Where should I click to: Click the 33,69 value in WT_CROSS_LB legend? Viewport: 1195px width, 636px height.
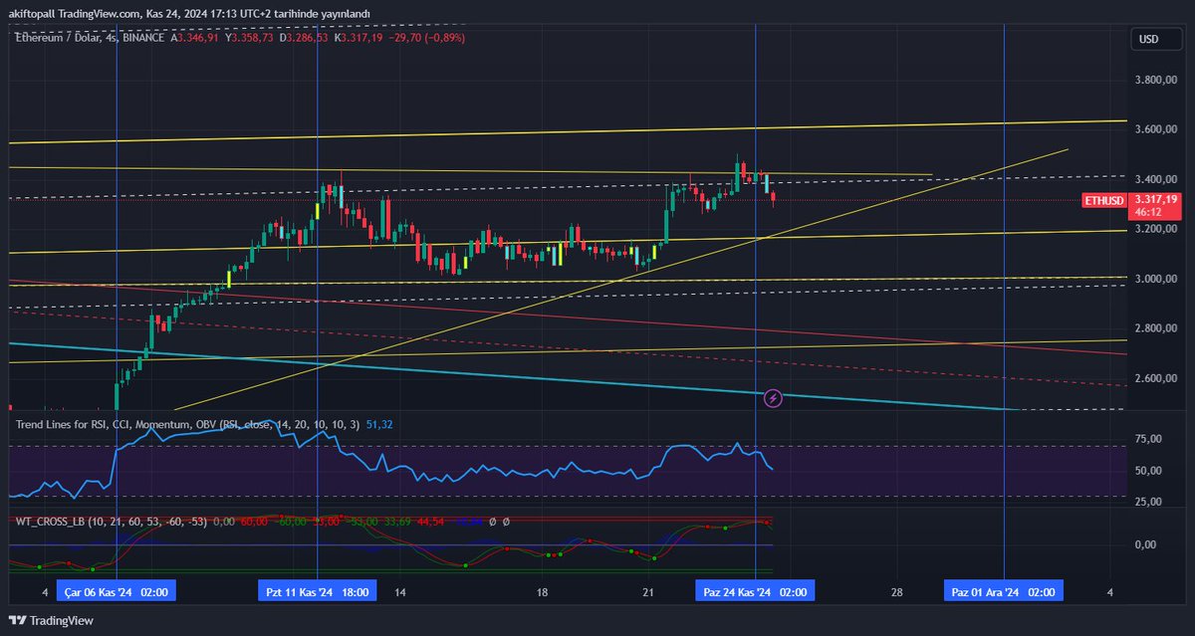pyautogui.click(x=397, y=522)
